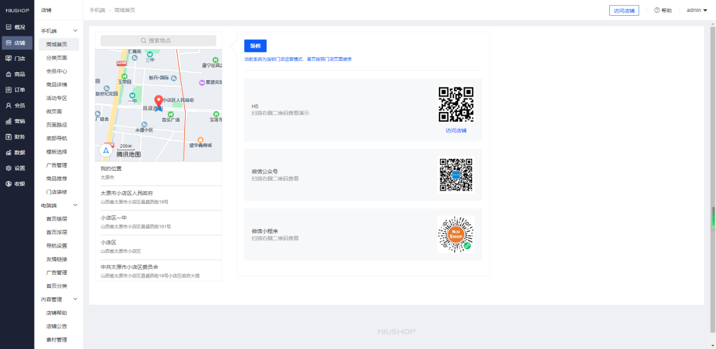Open the 营销 marketing section

coord(17,121)
